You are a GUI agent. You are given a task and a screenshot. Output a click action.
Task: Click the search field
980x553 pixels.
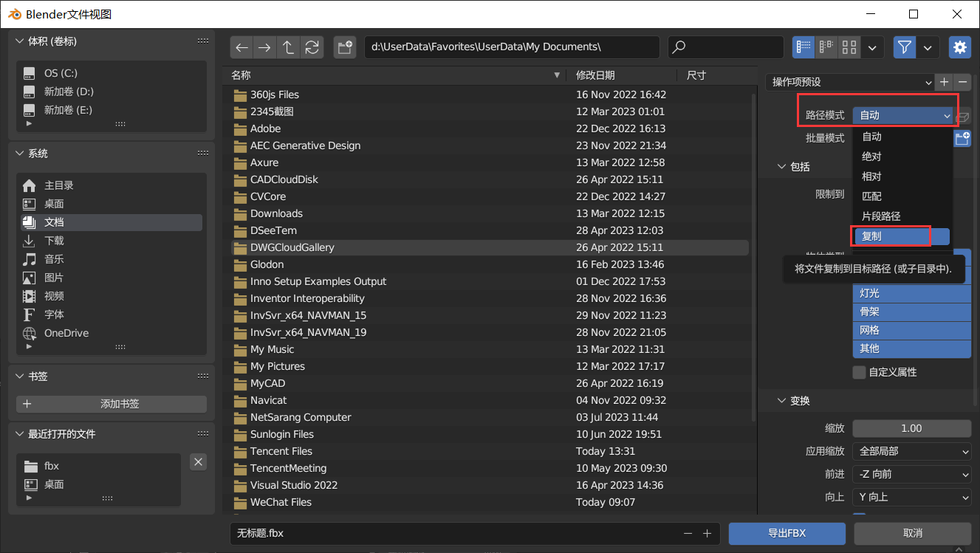coord(726,47)
